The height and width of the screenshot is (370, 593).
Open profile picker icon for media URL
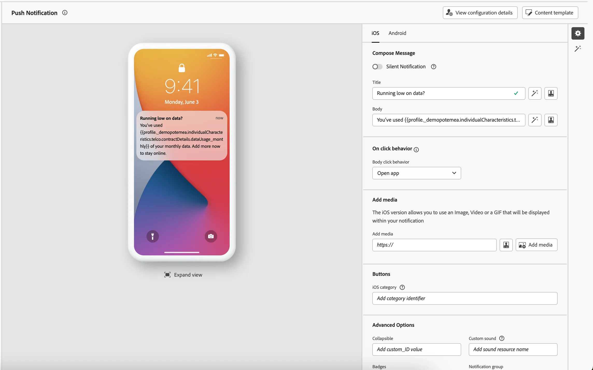(506, 245)
